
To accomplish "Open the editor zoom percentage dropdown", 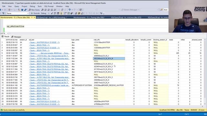I will pos(8,34).
